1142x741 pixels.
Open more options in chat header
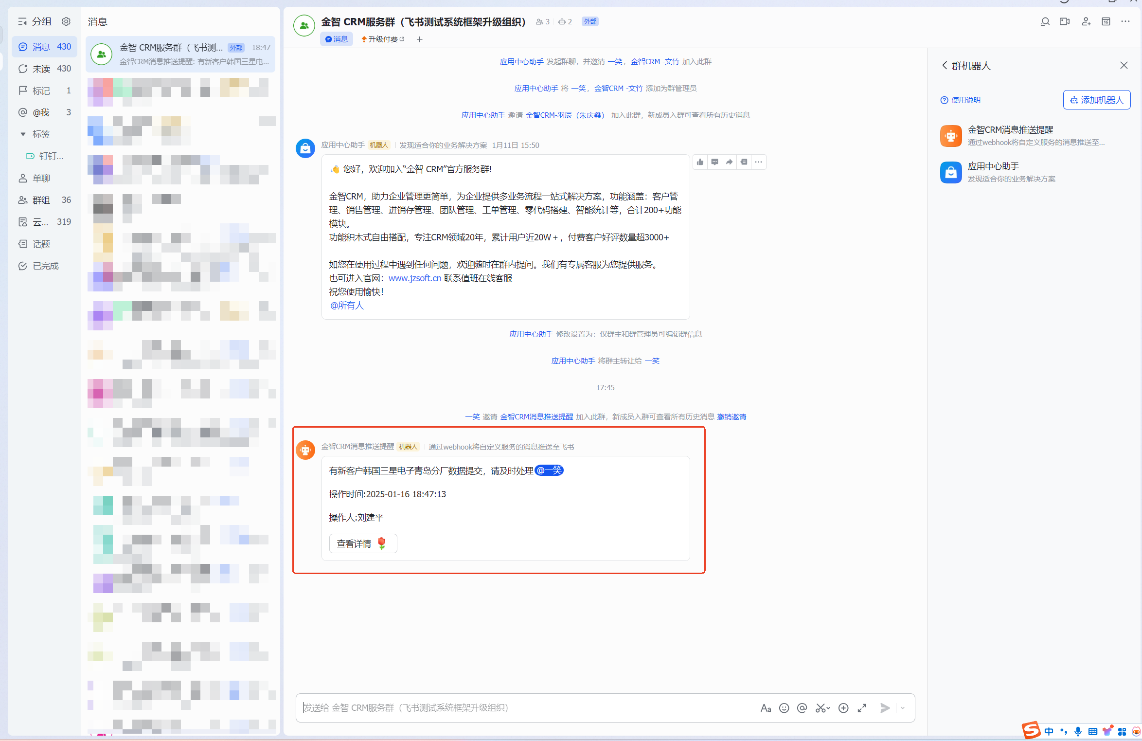coord(1125,21)
